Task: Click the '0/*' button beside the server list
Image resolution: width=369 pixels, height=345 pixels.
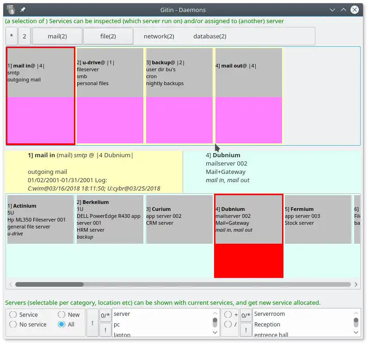Action: [105, 315]
